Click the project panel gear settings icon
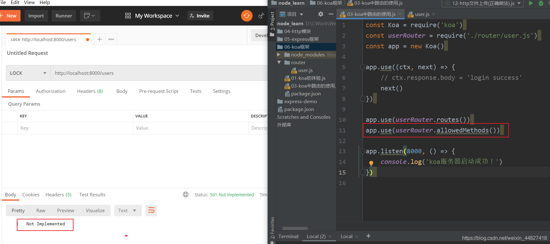Viewport: 550px width, 244px height. pyautogui.click(x=321, y=14)
